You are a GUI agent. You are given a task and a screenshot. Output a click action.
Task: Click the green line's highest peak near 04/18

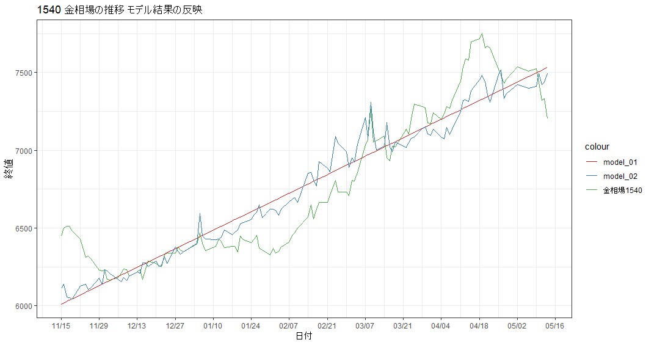[x=482, y=34]
